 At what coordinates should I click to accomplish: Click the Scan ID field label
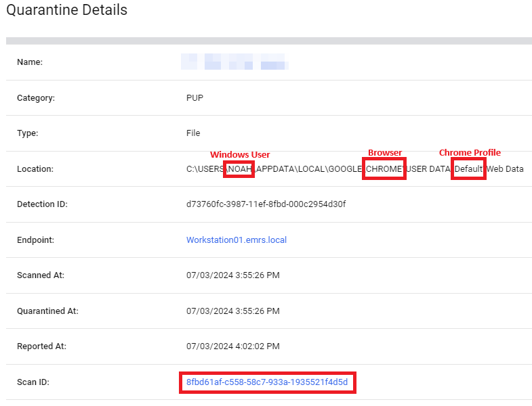(33, 382)
